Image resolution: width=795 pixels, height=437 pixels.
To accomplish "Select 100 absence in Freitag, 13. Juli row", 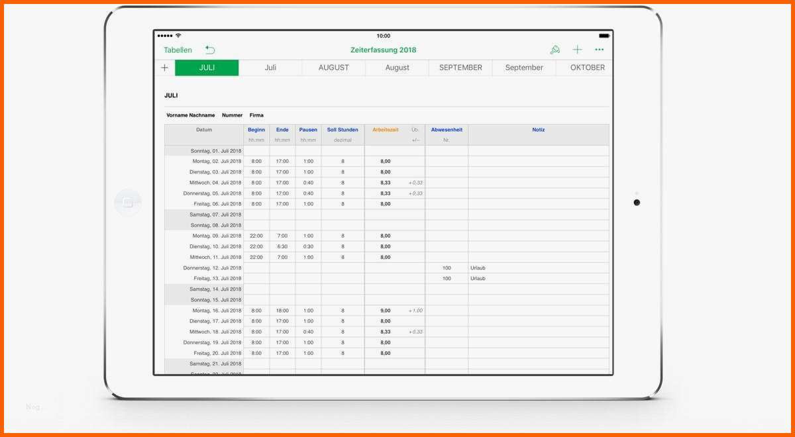I will (x=447, y=279).
